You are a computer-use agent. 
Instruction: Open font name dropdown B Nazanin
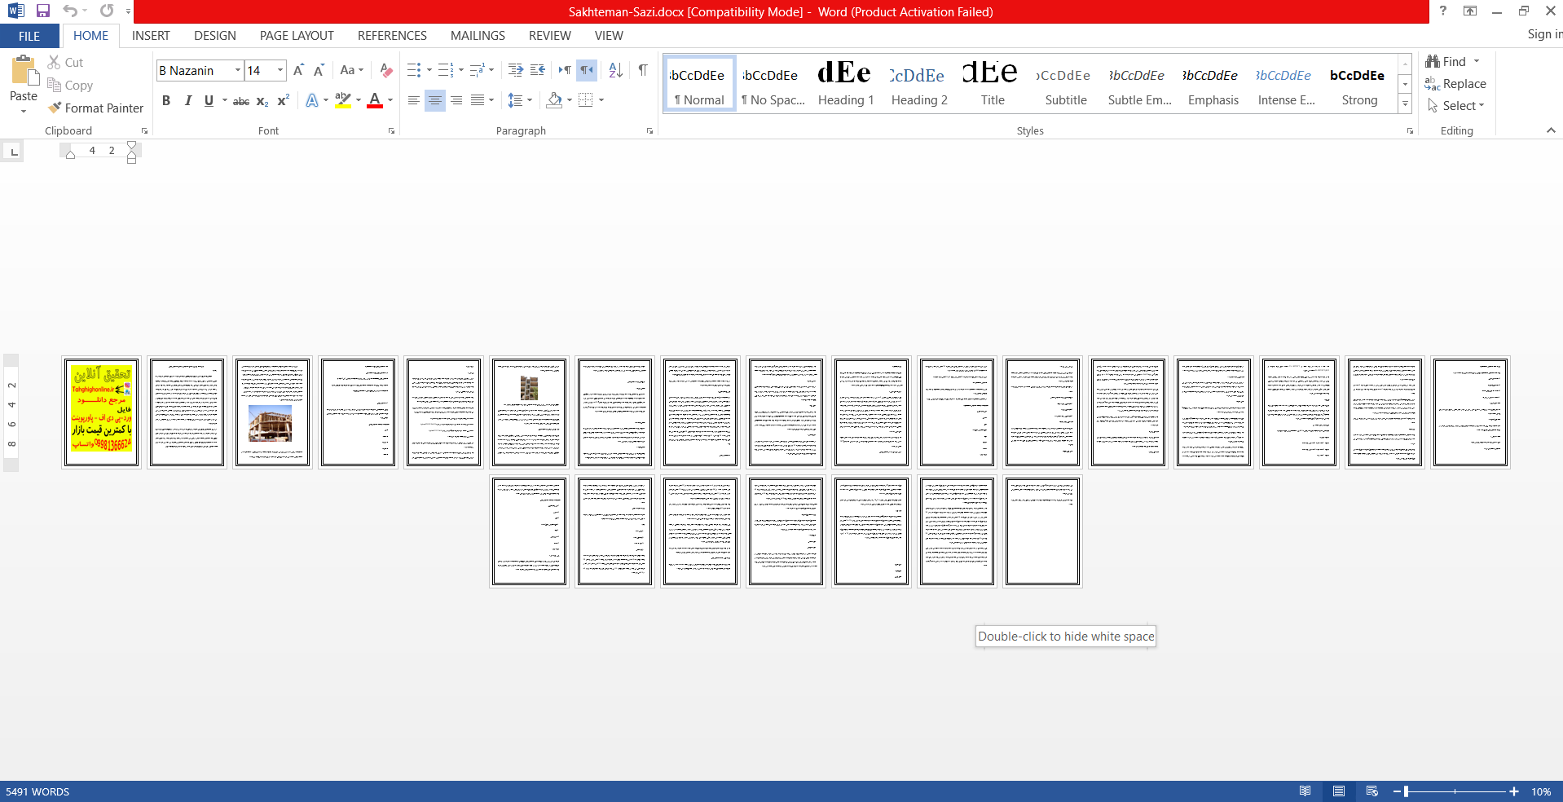pyautogui.click(x=238, y=70)
